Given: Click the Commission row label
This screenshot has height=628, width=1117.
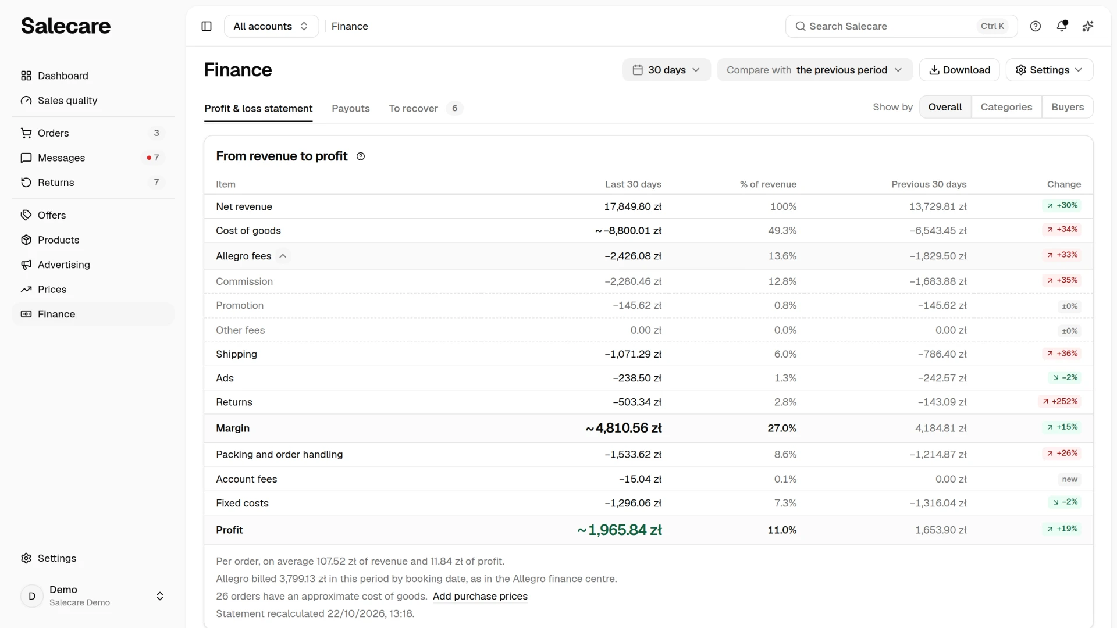Looking at the screenshot, I should pos(244,281).
